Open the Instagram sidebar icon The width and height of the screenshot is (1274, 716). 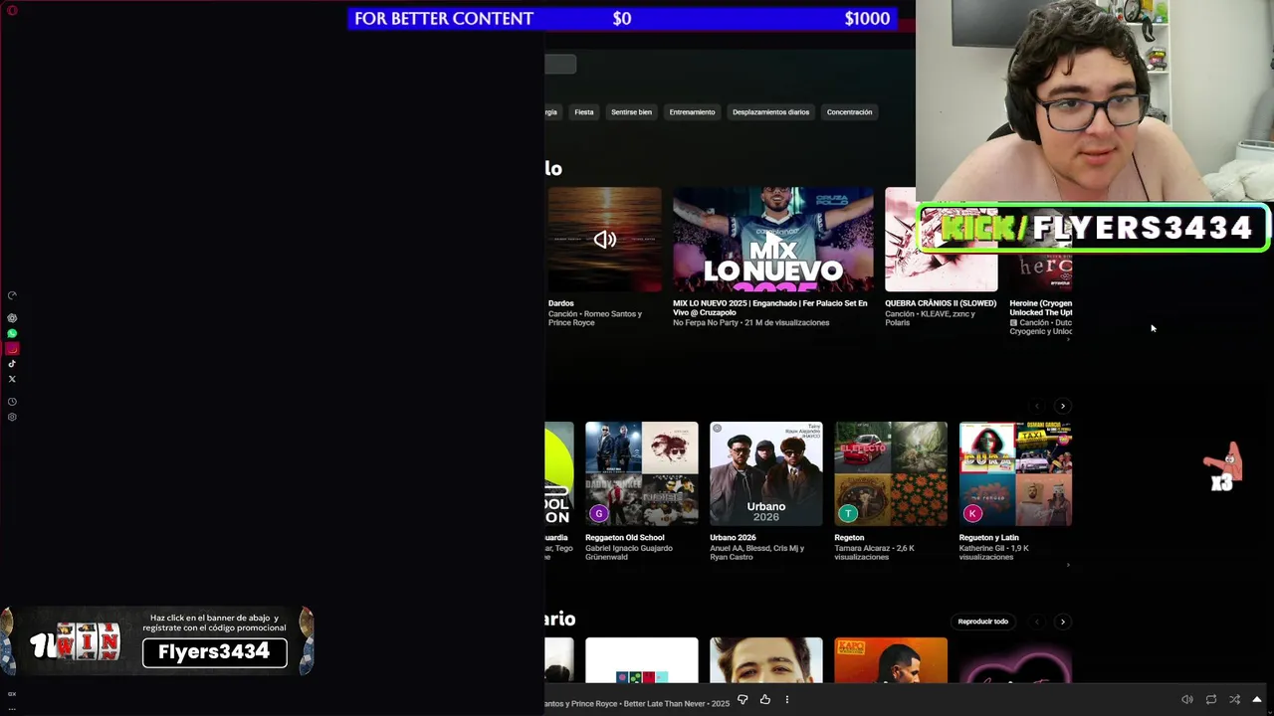point(12,349)
